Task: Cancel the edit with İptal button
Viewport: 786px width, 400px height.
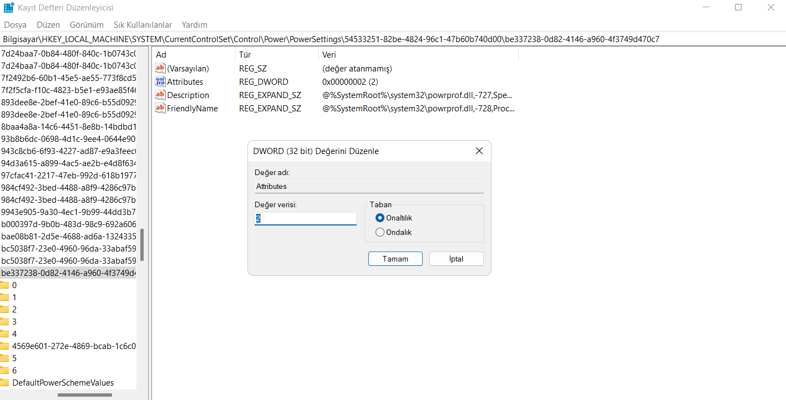Action: pyautogui.click(x=457, y=259)
